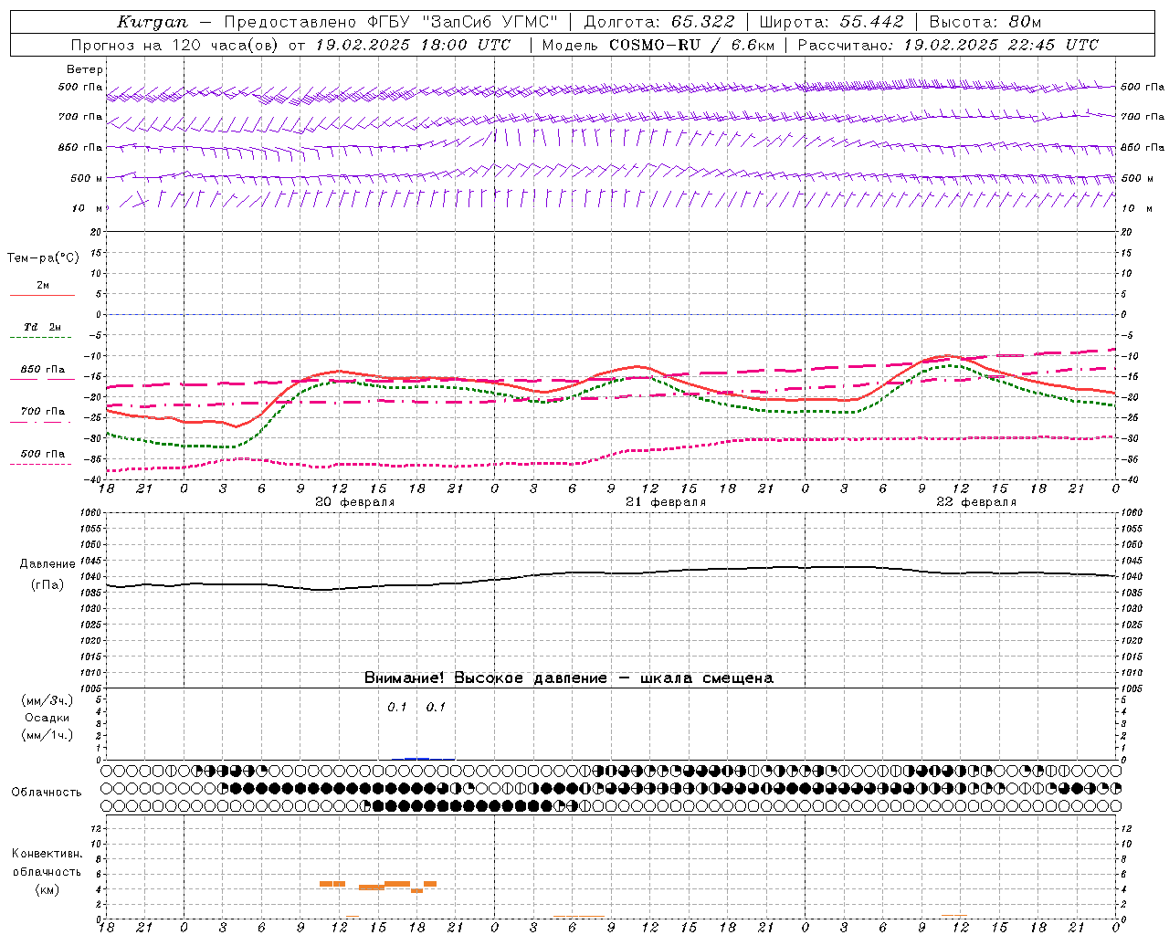Click the '(мм/1ч.)' precipitation unit label
This screenshot has width=1169, height=935.
point(47,735)
